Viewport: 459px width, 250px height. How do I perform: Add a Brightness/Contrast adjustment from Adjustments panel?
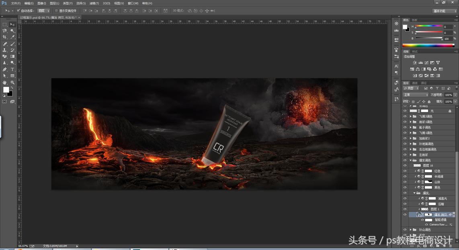tap(415, 63)
